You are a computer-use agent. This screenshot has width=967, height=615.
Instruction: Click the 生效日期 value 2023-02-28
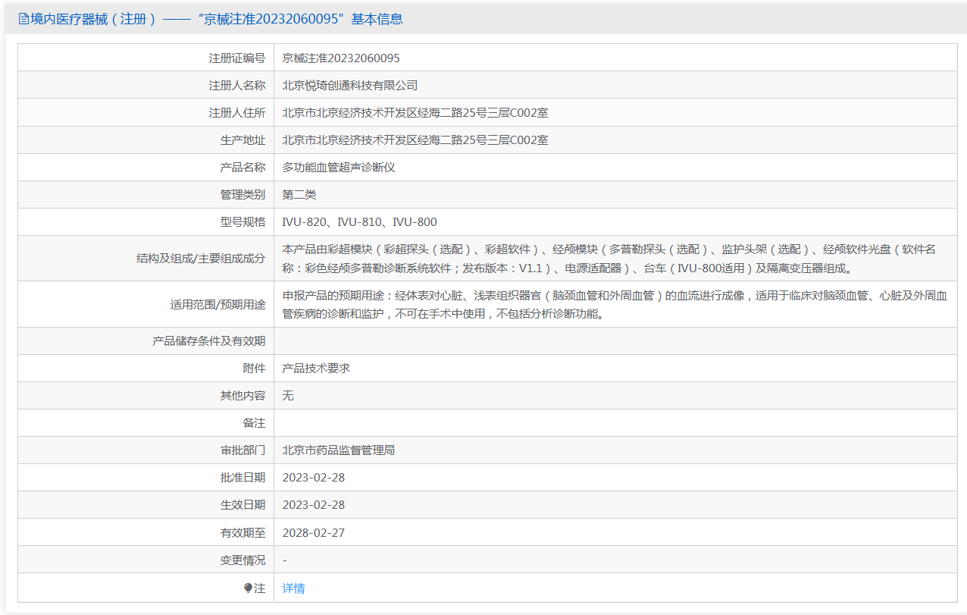(x=314, y=505)
